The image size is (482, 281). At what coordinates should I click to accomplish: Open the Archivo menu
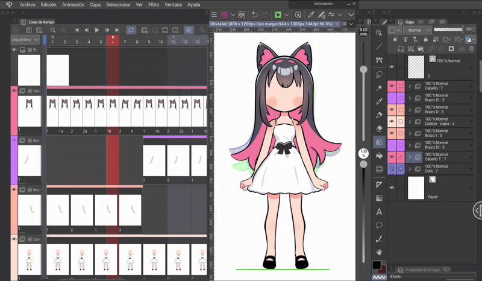tap(27, 5)
